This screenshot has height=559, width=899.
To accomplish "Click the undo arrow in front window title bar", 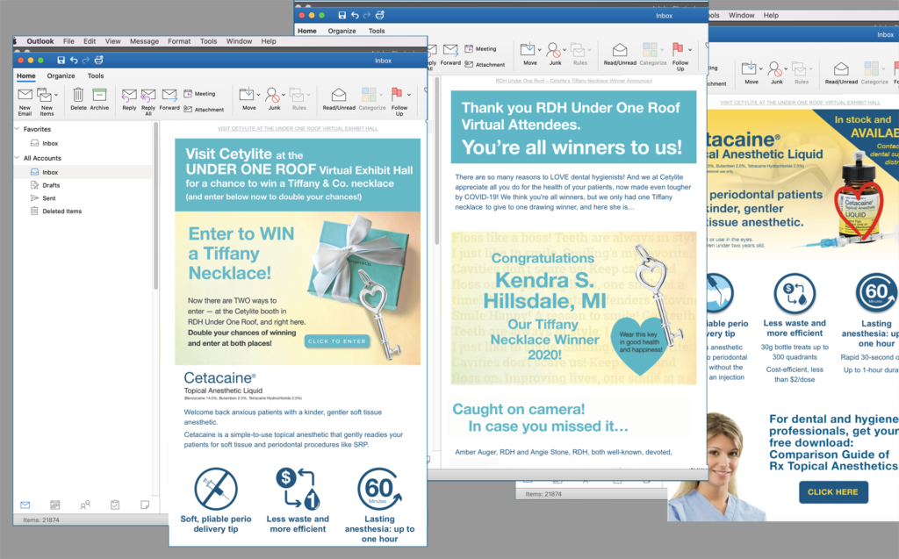I will [x=74, y=60].
